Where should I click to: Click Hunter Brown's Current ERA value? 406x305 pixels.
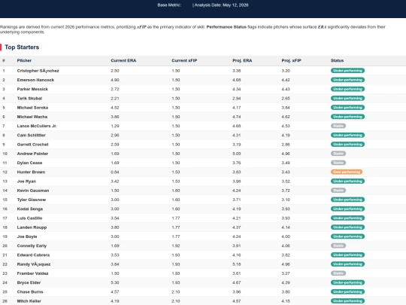(x=115, y=172)
